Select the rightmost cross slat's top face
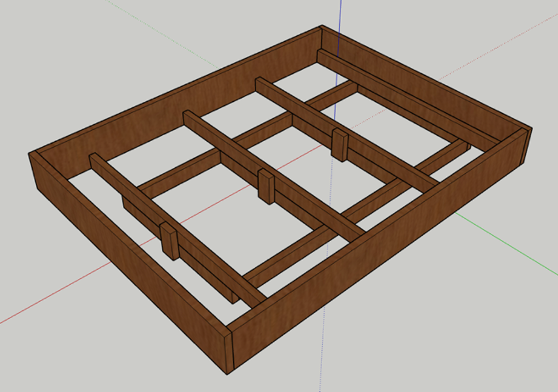 (x=347, y=131)
